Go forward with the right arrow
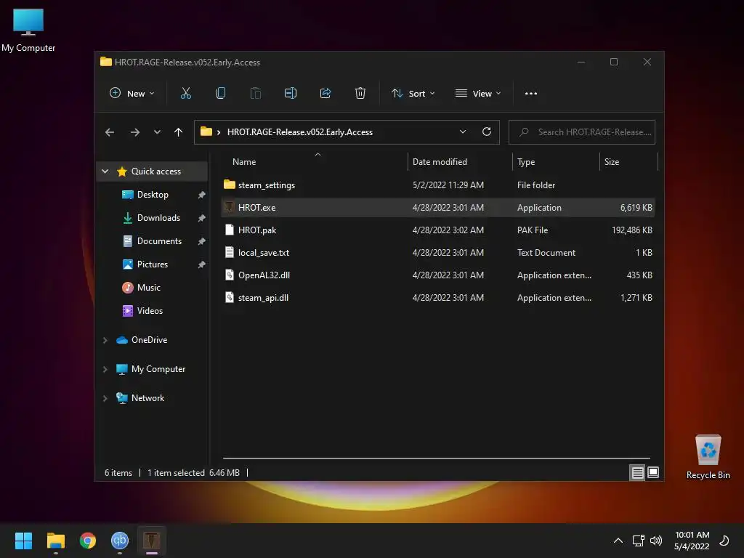The width and height of the screenshot is (744, 558). point(134,132)
